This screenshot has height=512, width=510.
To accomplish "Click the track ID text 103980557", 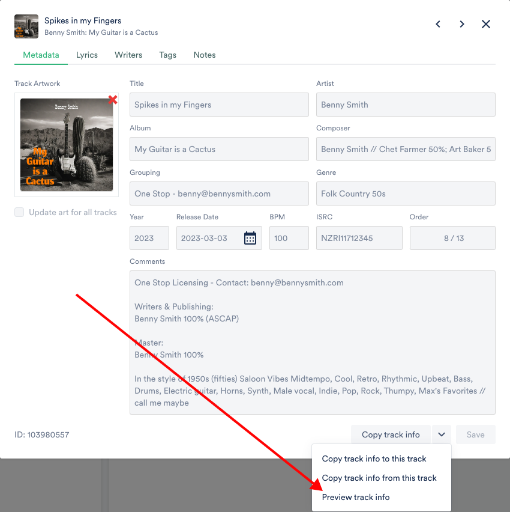I will tap(42, 435).
